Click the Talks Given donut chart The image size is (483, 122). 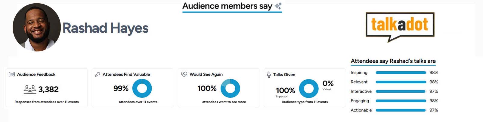point(309,89)
